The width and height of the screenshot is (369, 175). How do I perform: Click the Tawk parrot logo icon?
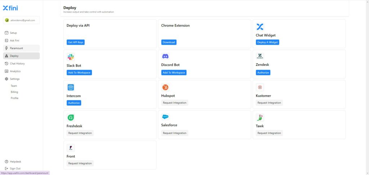260,118
